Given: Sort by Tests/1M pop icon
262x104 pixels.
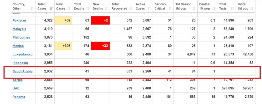Looking at the screenshot, I should [252, 9].
